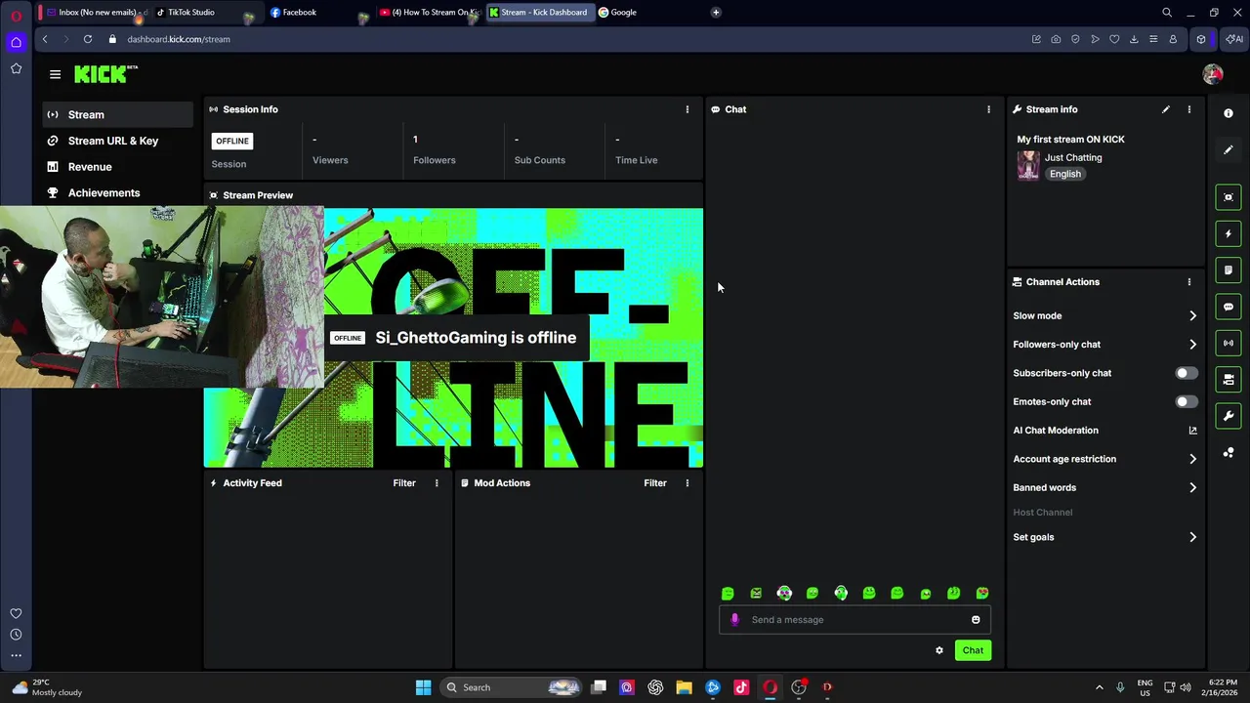Select Stream in left sidebar
Screen dimensions: 1250x703
coord(117,115)
